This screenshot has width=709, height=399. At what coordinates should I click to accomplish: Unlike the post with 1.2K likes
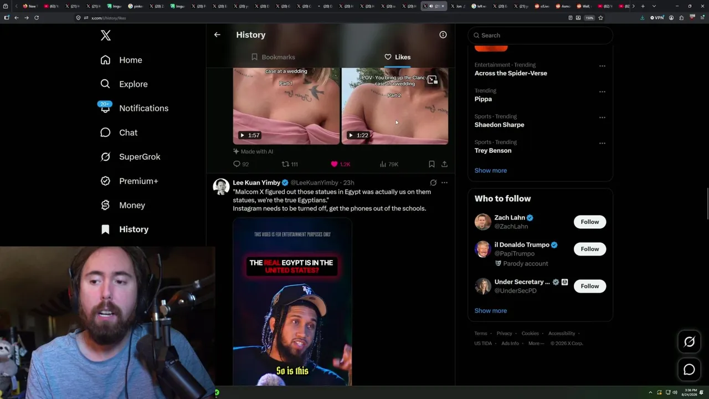(340, 164)
